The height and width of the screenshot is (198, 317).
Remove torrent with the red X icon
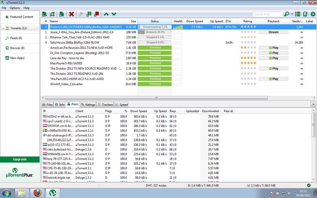[x=71, y=14]
